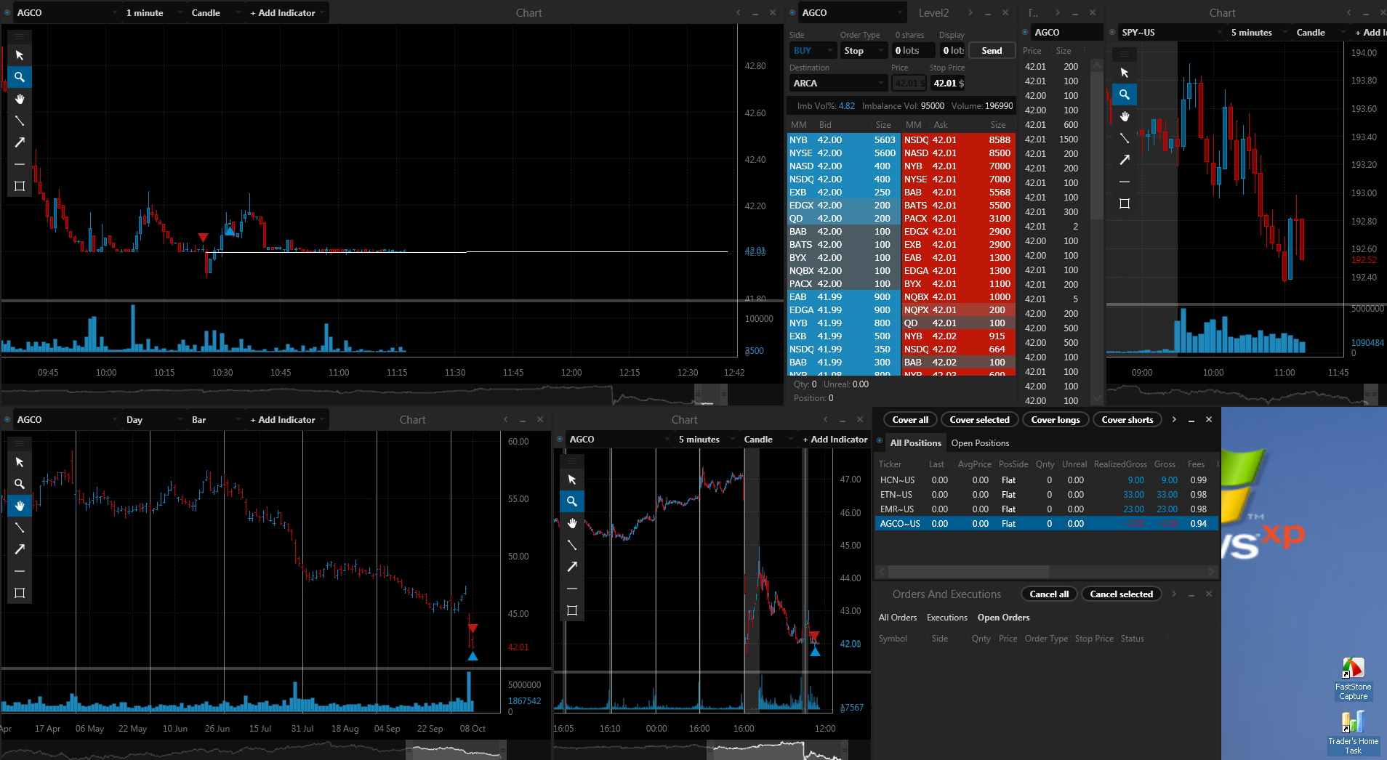The height and width of the screenshot is (760, 1387).
Task: Switch to the Open Positions tab
Action: click(980, 443)
